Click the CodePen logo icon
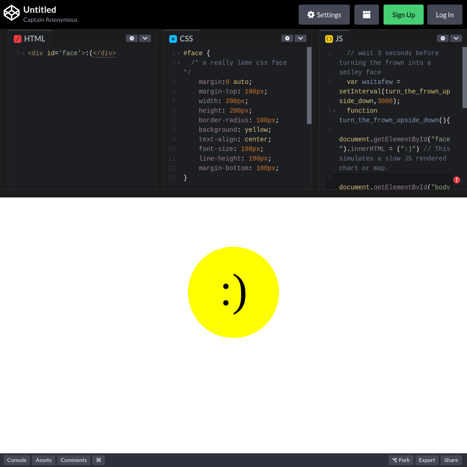Image resolution: width=467 pixels, height=467 pixels. [12, 13]
